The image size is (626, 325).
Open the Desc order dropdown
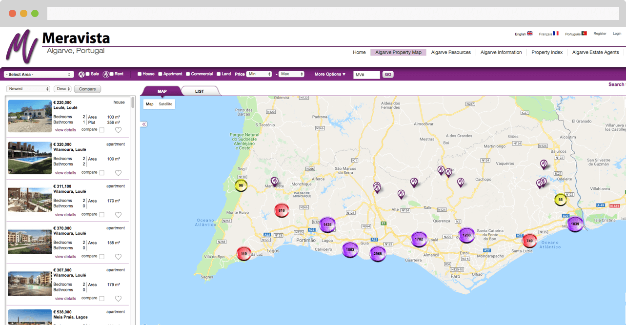(x=62, y=89)
